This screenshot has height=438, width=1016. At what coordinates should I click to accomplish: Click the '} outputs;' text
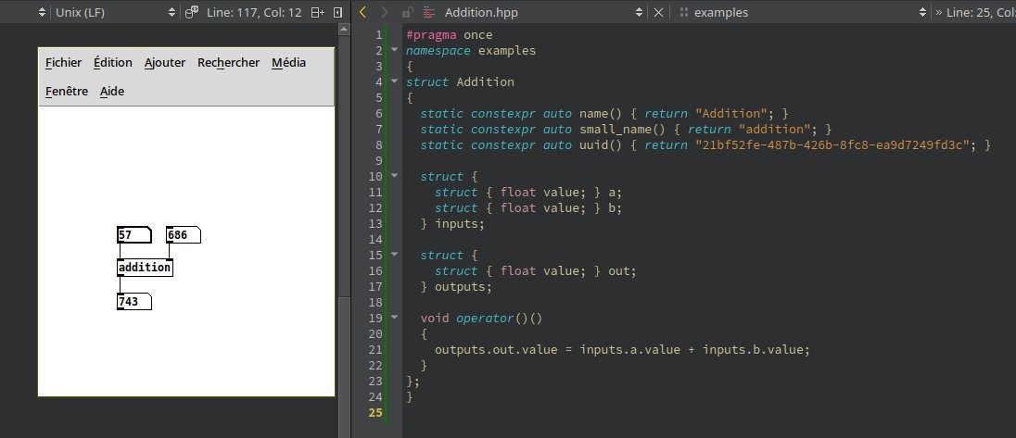456,286
